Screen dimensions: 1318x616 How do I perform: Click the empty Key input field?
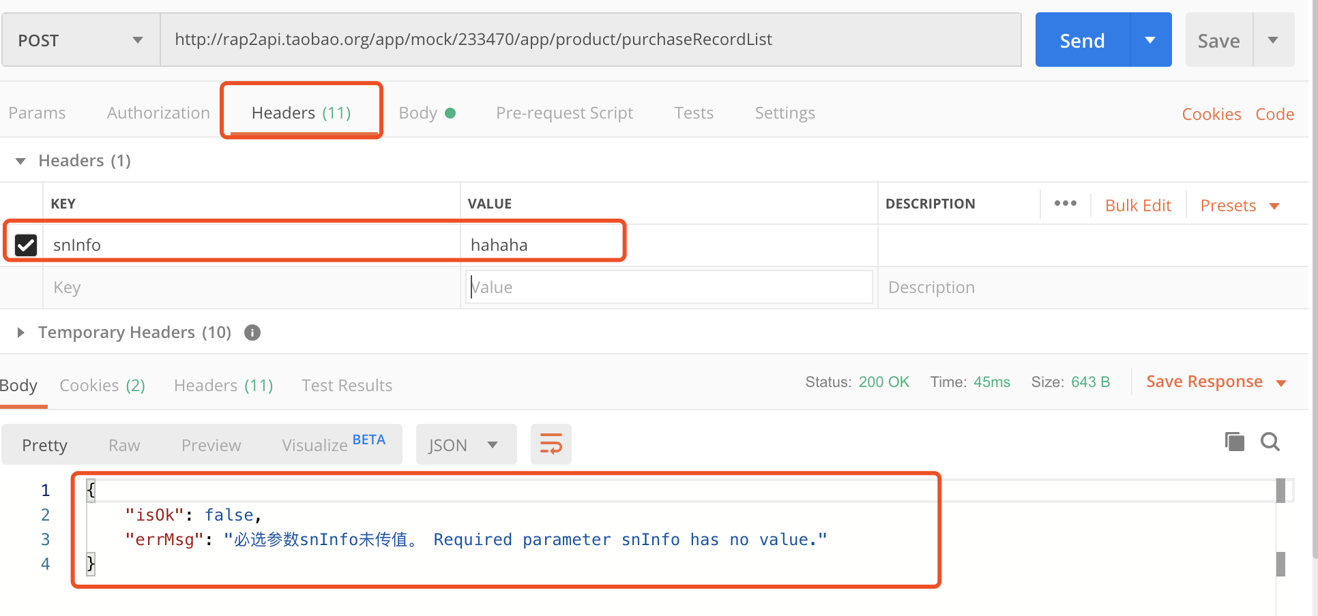tap(252, 288)
